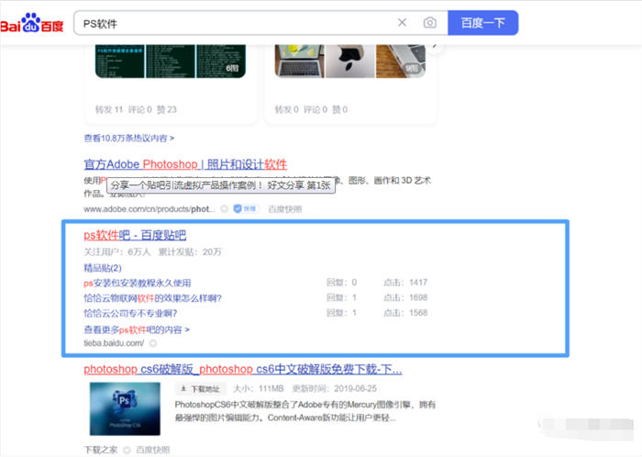Open camera image search
Image resolution: width=642 pixels, height=457 pixels.
point(429,23)
